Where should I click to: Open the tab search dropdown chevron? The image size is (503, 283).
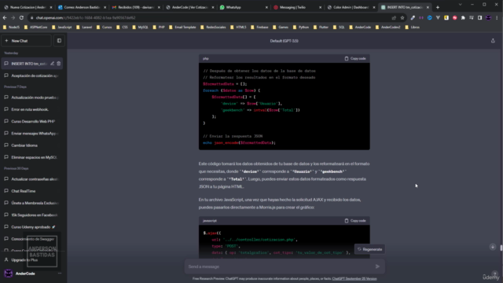click(461, 5)
